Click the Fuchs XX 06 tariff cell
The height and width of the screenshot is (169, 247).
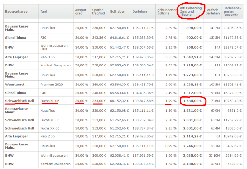pyautogui.click(x=50, y=128)
